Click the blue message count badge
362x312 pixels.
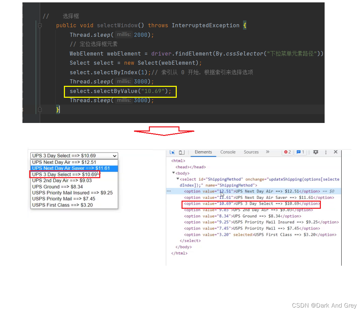[x=300, y=152]
